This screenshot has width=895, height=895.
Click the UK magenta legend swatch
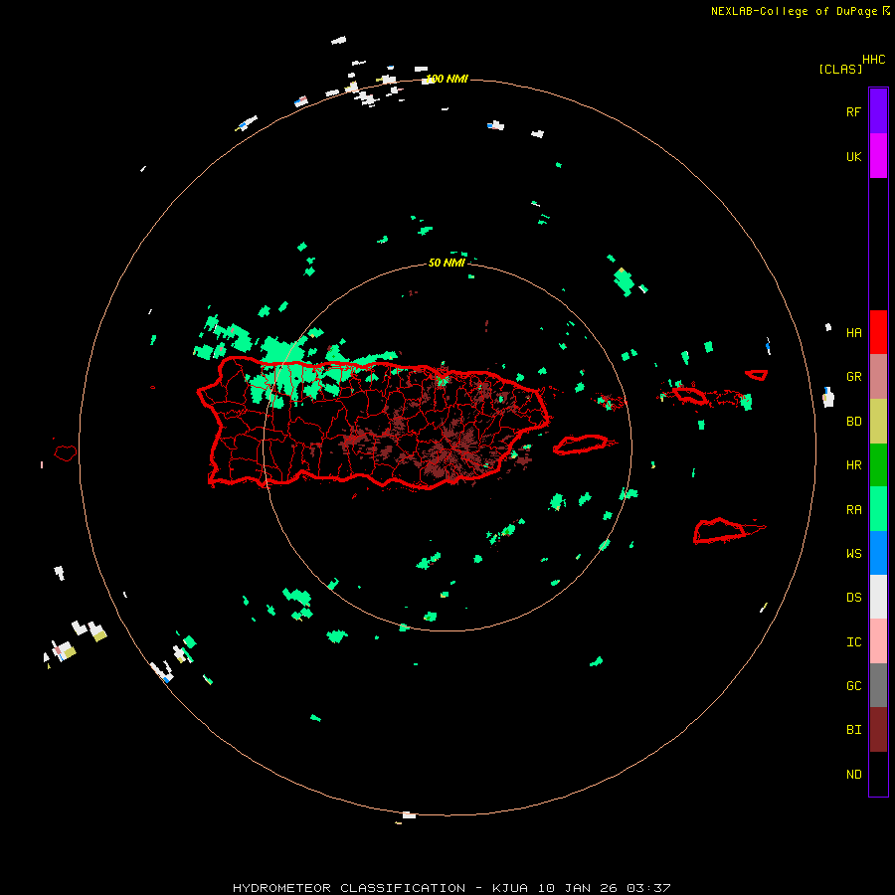(878, 156)
